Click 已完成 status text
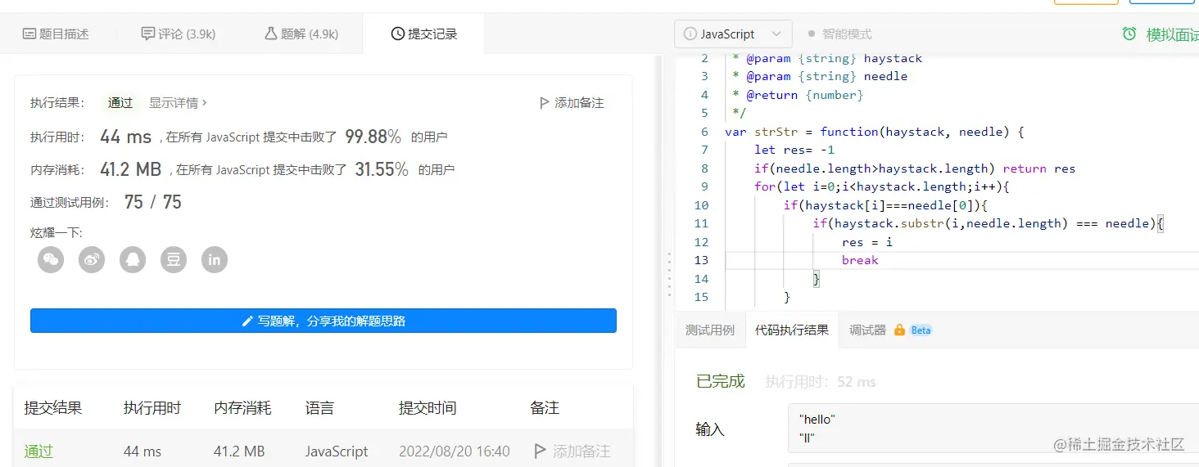Image resolution: width=1199 pixels, height=467 pixels. (721, 381)
